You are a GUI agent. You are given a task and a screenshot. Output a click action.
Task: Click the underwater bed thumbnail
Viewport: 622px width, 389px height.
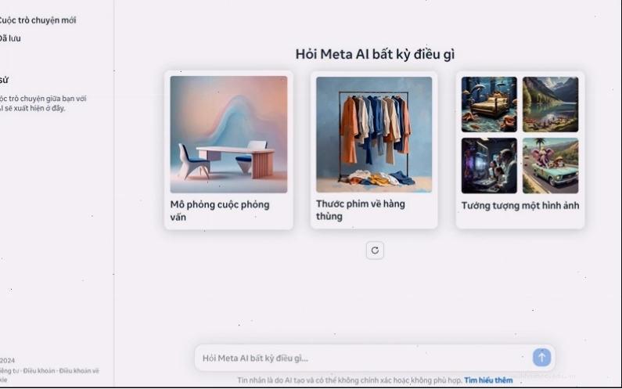point(489,104)
